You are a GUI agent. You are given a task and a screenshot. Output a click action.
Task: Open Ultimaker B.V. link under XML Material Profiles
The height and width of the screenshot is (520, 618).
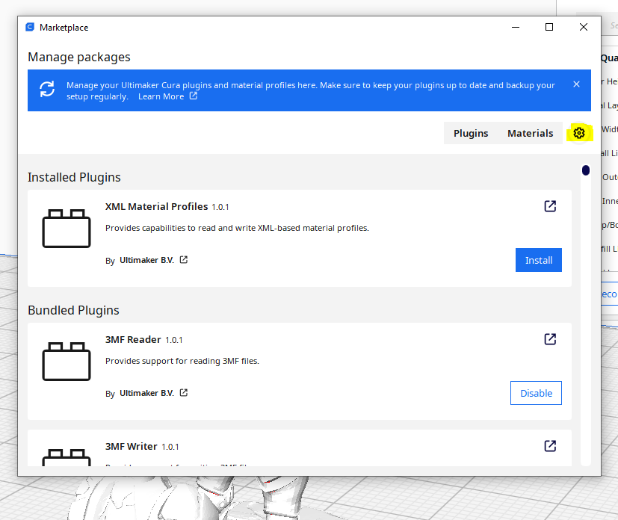click(x=146, y=260)
